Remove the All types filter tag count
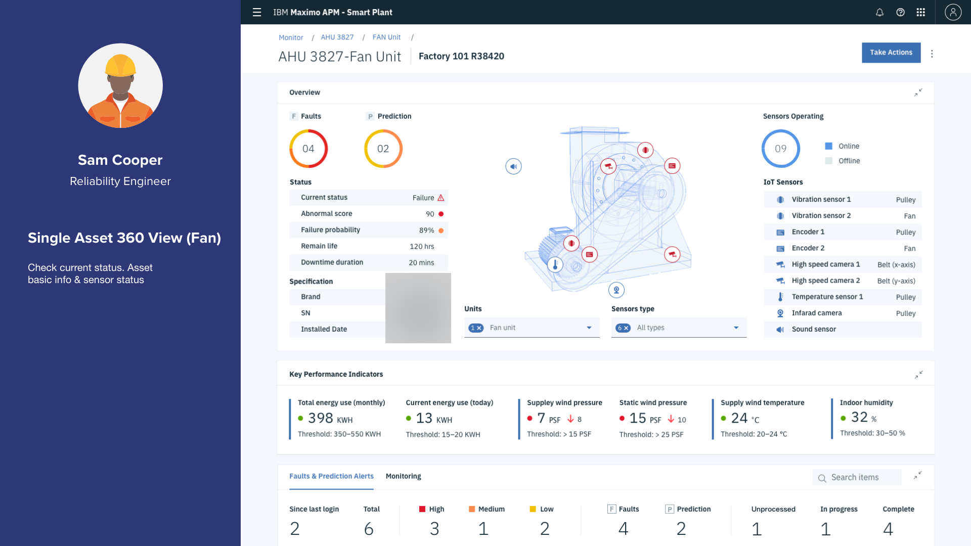 [x=626, y=328]
